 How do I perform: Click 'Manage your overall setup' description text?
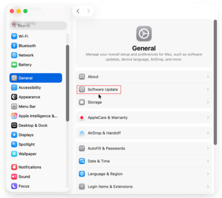(144, 57)
